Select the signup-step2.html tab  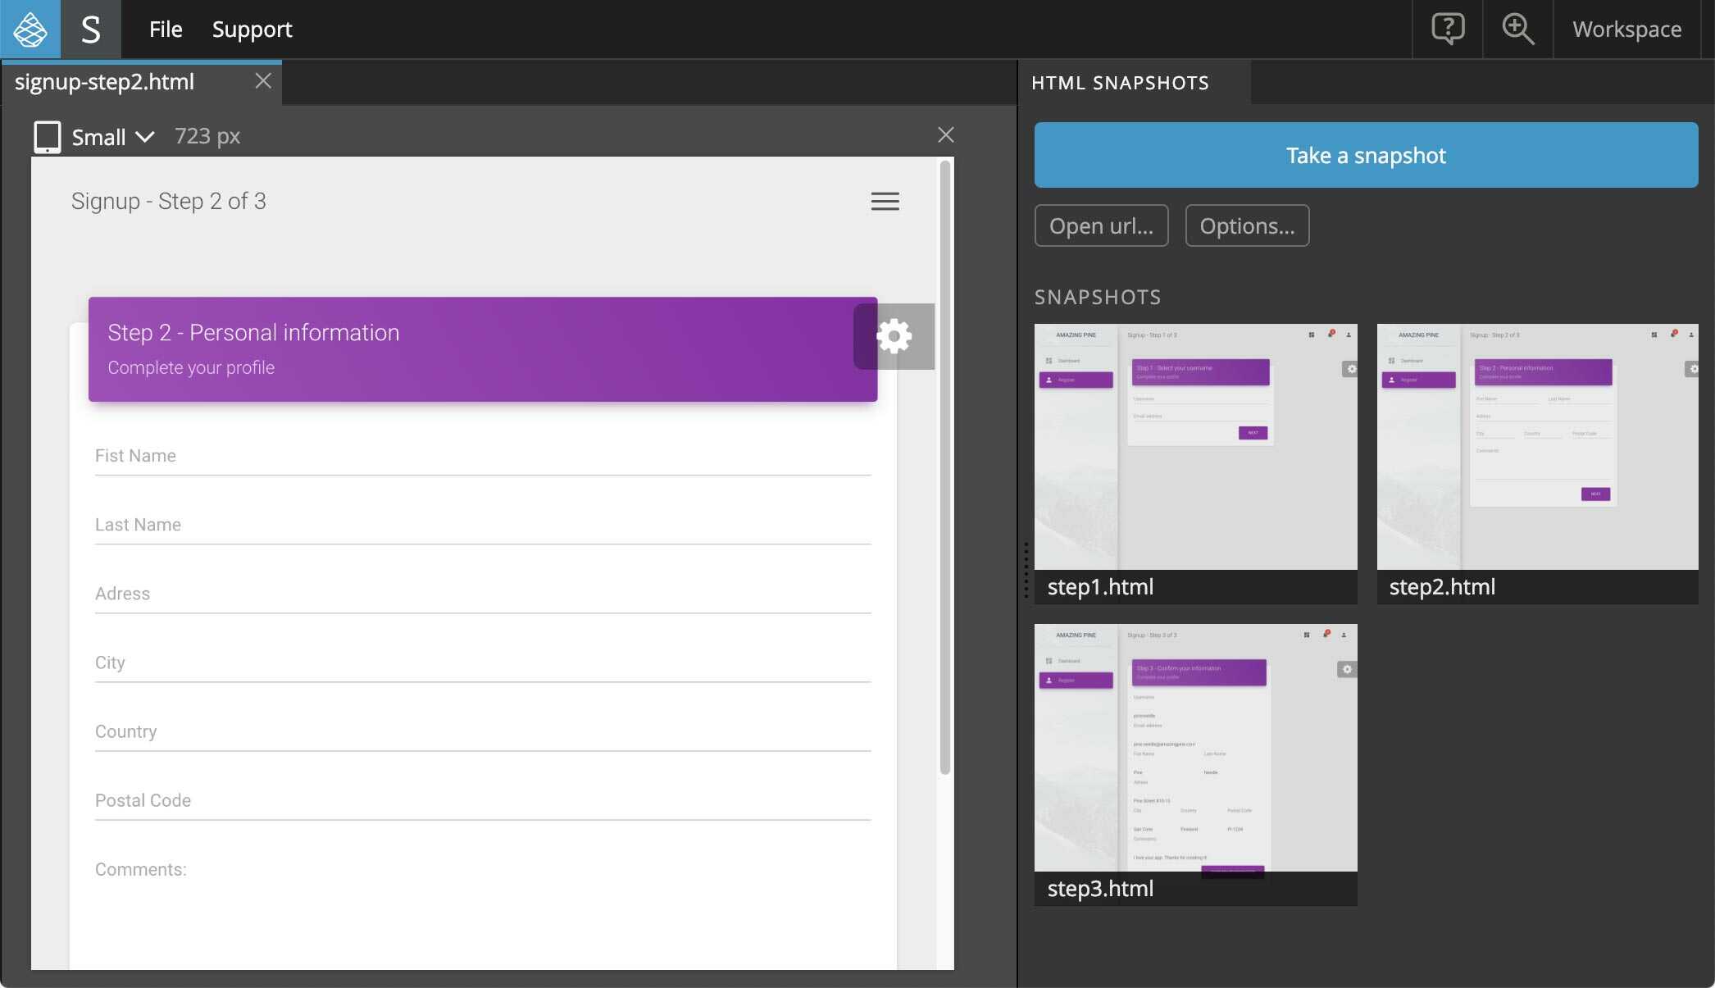105,82
